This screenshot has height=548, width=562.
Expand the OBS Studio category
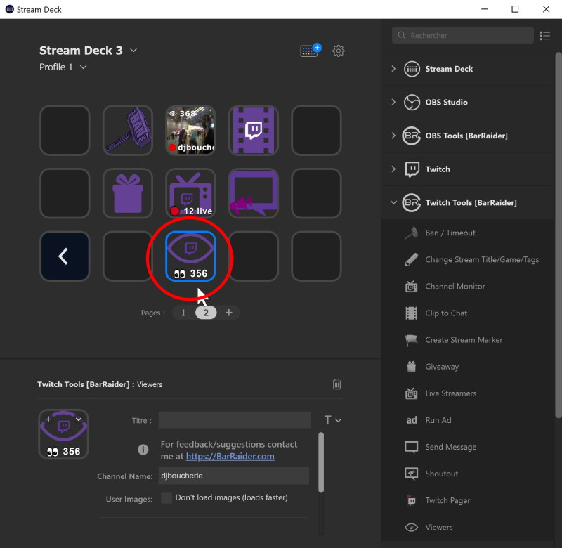pyautogui.click(x=393, y=102)
